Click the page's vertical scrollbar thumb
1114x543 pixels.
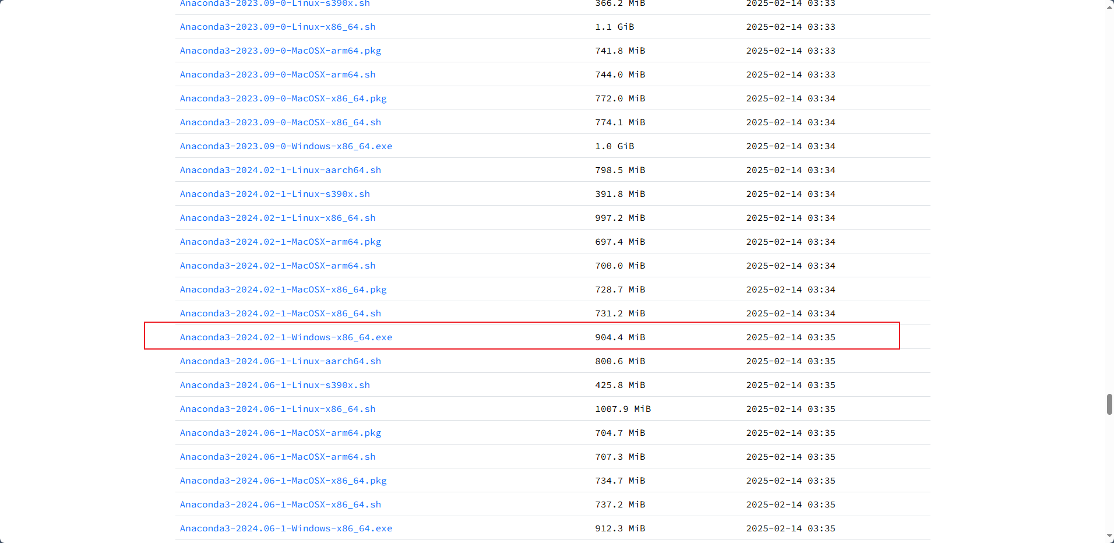coord(1109,404)
